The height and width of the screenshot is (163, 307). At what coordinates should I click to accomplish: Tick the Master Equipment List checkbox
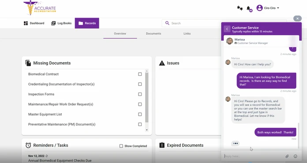pyautogui.click(x=140, y=114)
